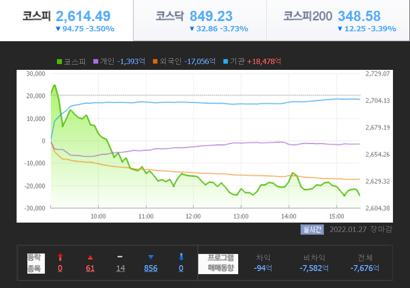
Task: Click the 개인 net value -1,393억
Action: point(131,61)
